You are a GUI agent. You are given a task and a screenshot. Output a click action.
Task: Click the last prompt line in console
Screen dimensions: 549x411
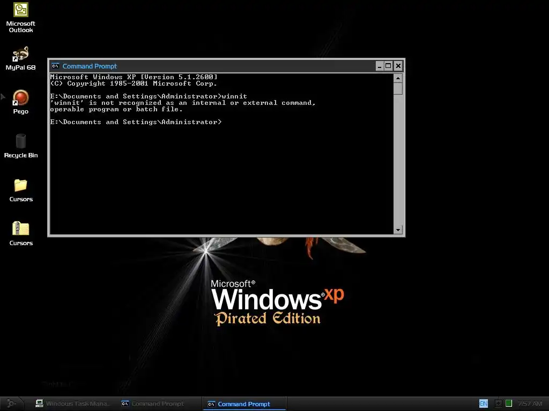coord(136,122)
